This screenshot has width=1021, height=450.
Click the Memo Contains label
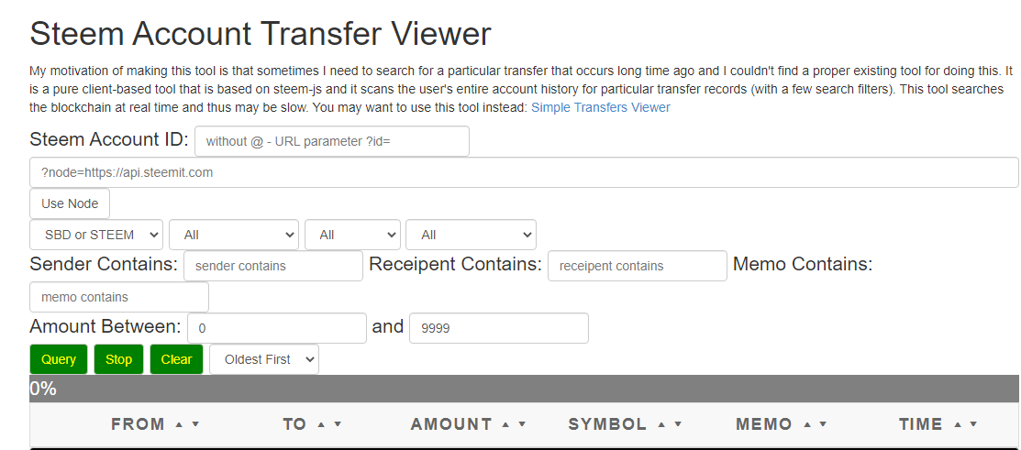point(803,264)
